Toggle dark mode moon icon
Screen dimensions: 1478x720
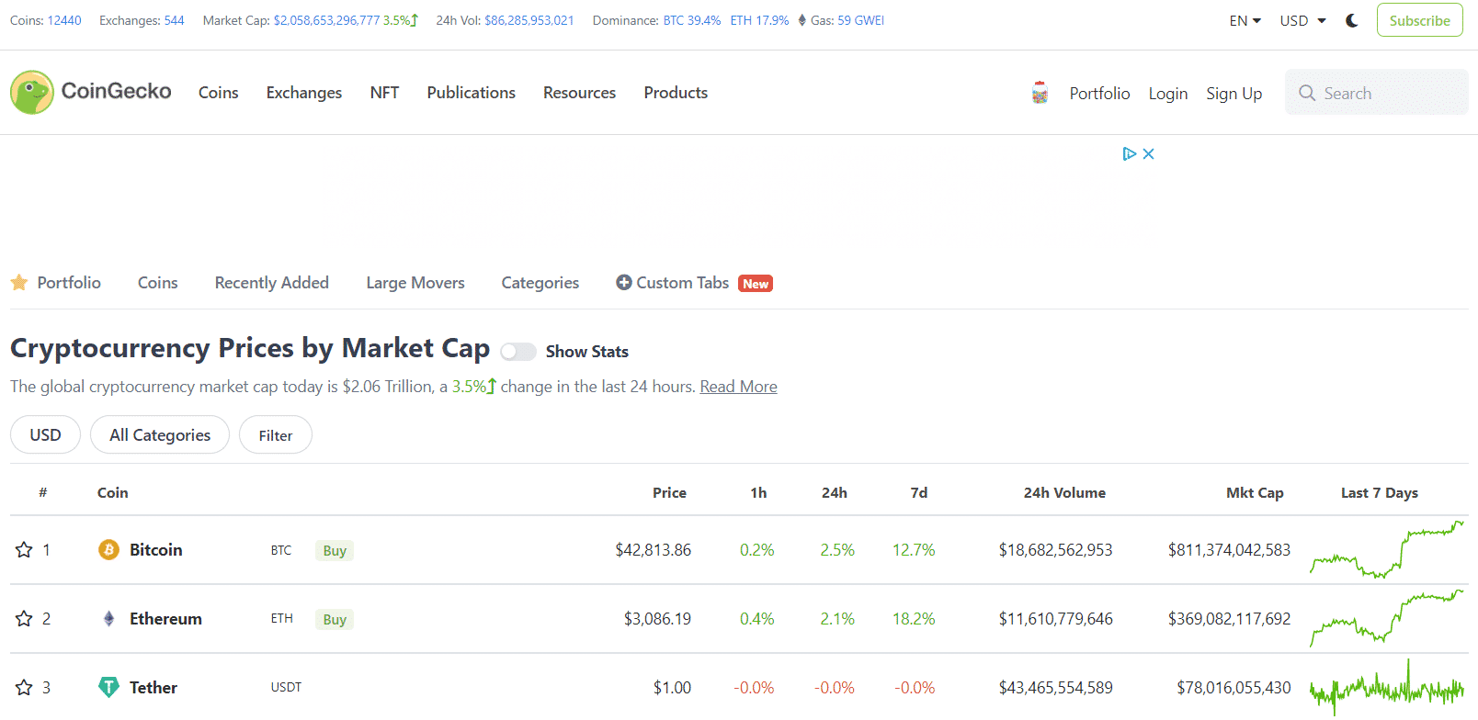point(1352,20)
